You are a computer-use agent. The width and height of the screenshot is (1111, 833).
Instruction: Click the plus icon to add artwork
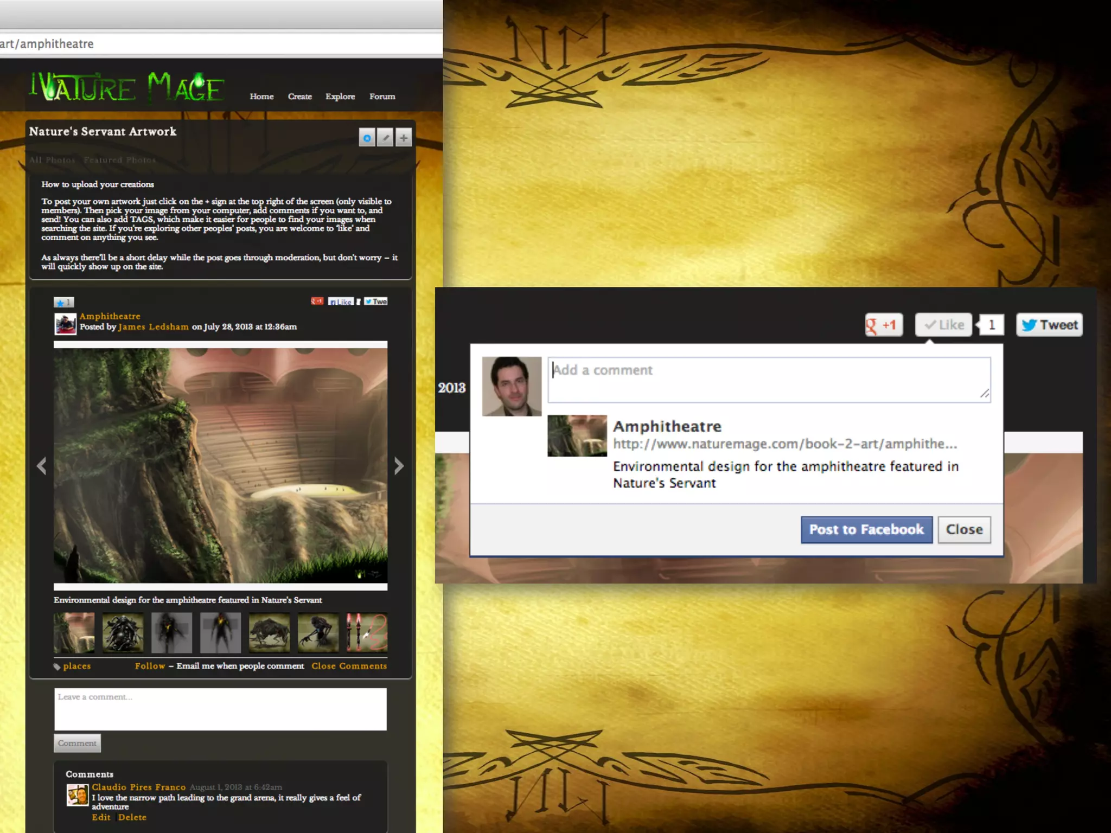tap(403, 138)
